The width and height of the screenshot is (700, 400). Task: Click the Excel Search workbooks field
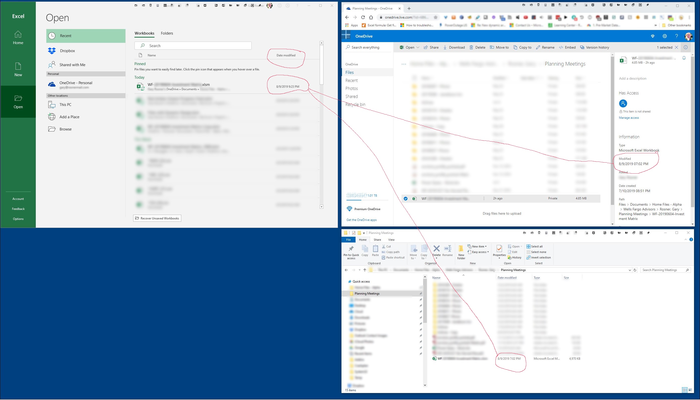[193, 46]
